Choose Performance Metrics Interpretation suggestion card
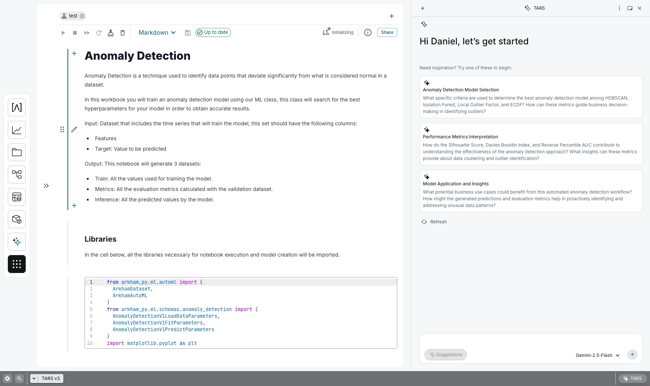 (531, 144)
